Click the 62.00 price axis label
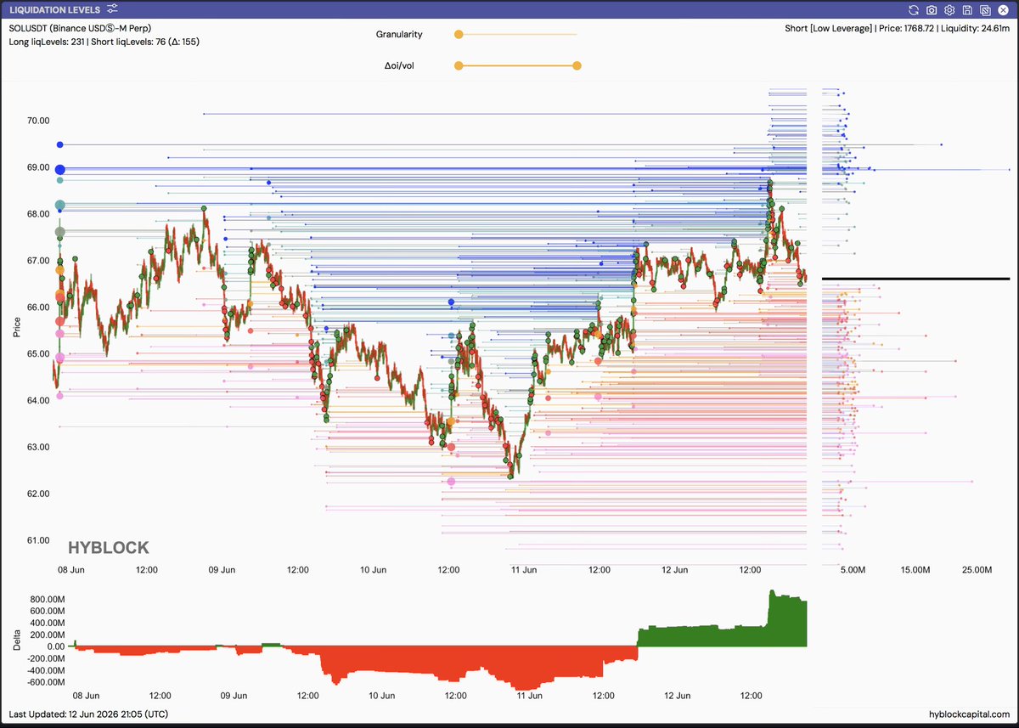Viewport: 1019px width, 728px height. [38, 494]
